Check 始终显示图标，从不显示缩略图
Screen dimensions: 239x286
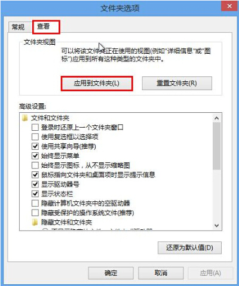click(x=35, y=165)
